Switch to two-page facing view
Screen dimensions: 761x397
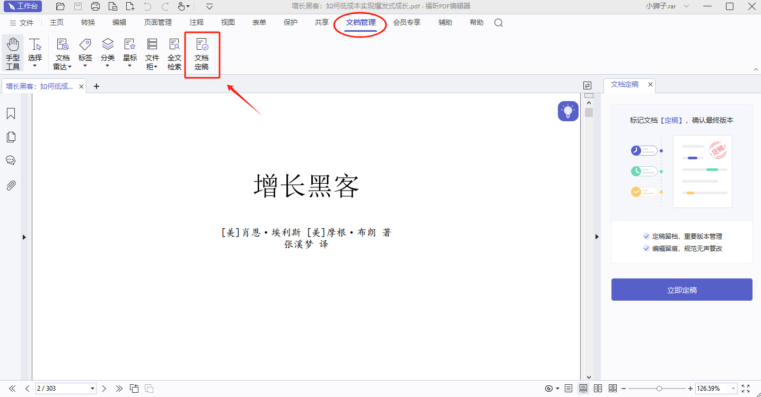coord(598,389)
